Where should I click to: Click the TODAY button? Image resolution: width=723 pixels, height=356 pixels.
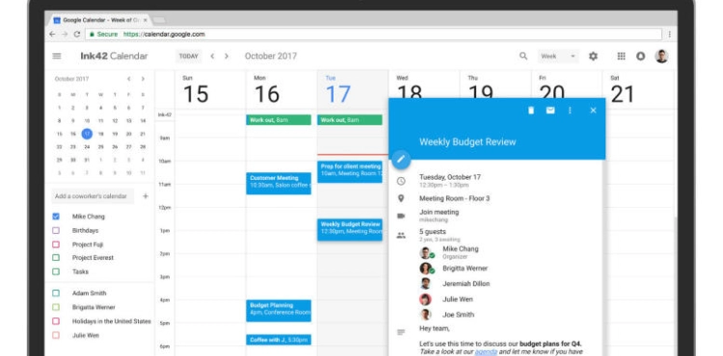(189, 56)
